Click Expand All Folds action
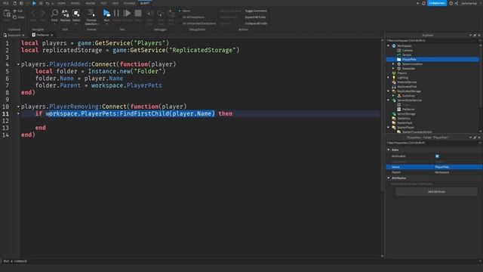Screen dimensions: 483x272 [255, 17]
